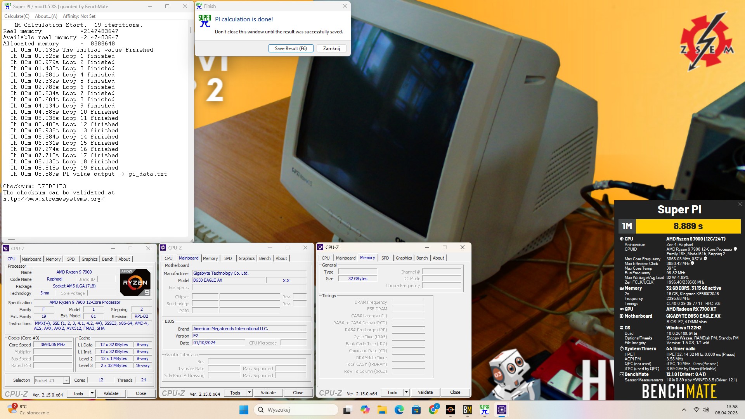Viewport: 745px width, 419px height.
Task: Click Save Result (F6) button
Action: point(291,48)
